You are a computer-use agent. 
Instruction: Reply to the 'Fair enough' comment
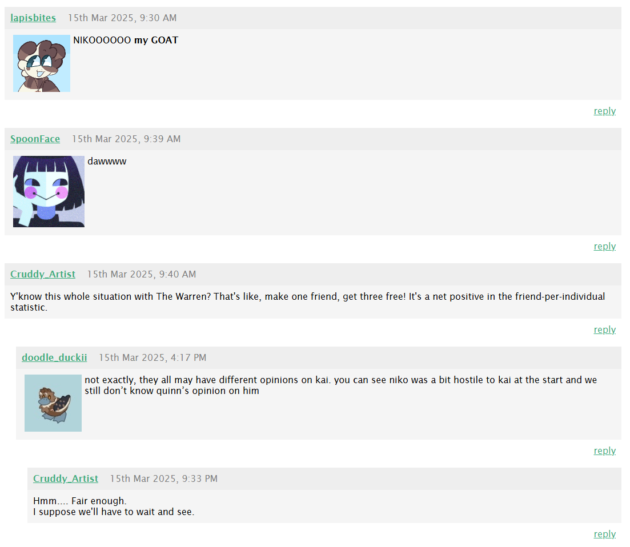tap(605, 534)
